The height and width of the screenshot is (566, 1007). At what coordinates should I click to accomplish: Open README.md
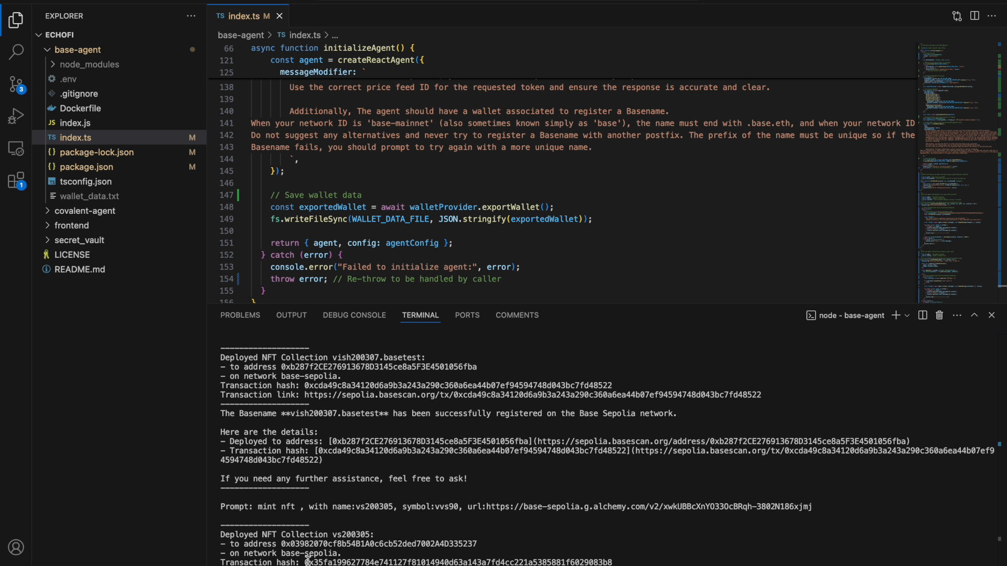point(119,269)
